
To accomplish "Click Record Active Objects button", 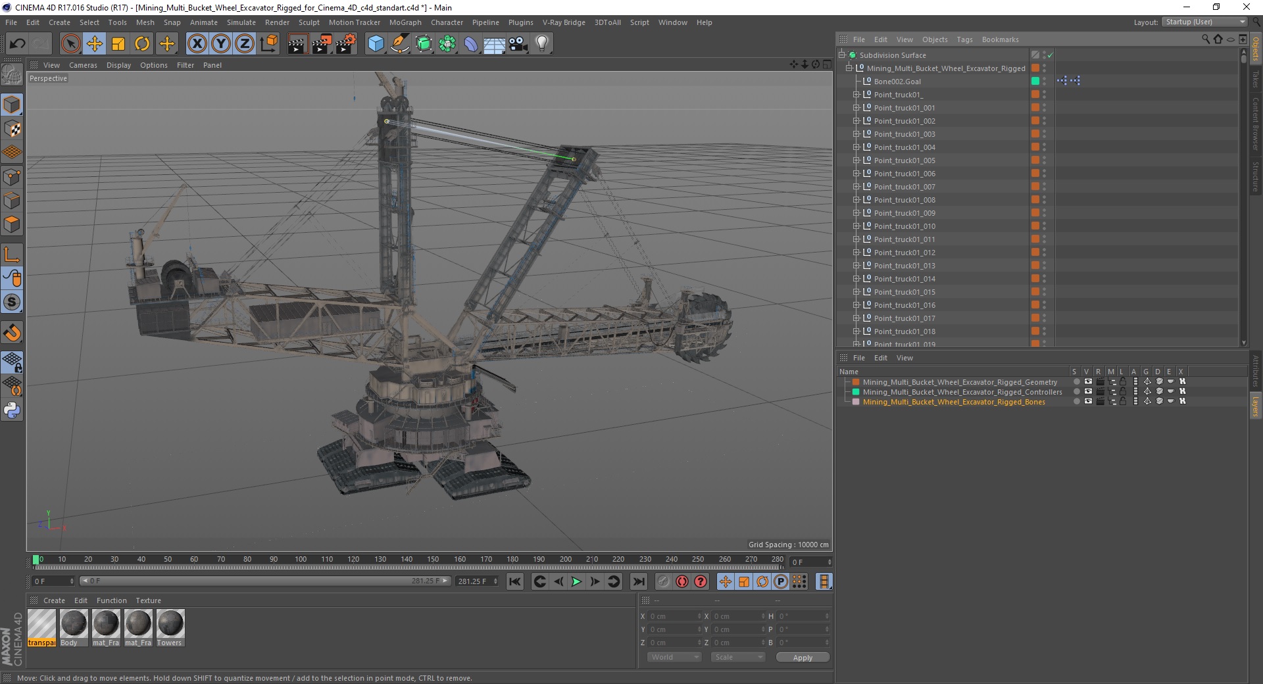I will pyautogui.click(x=664, y=581).
